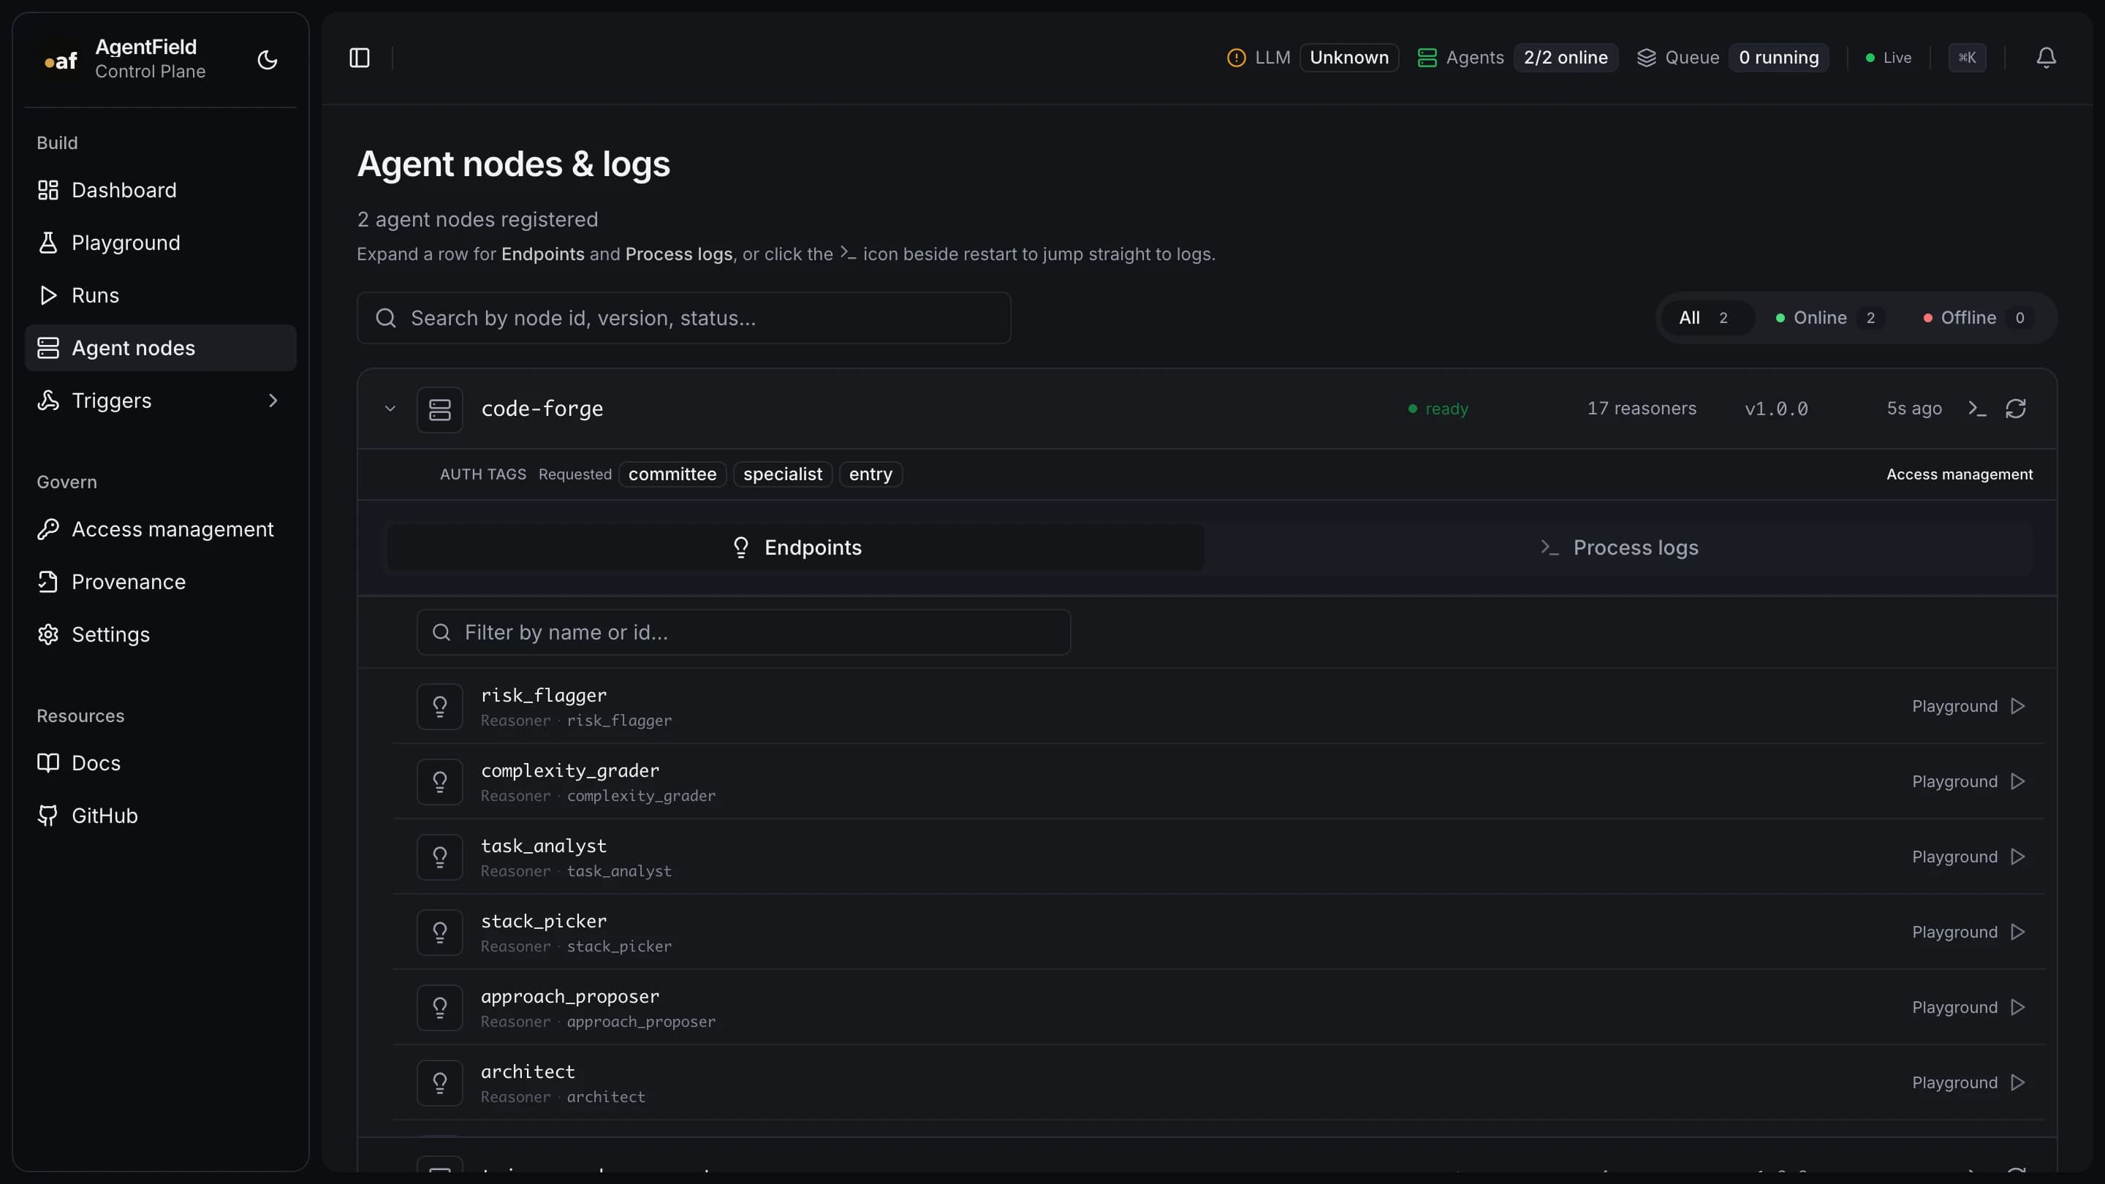
Task: Switch to the Process logs tab
Action: coord(1618,547)
